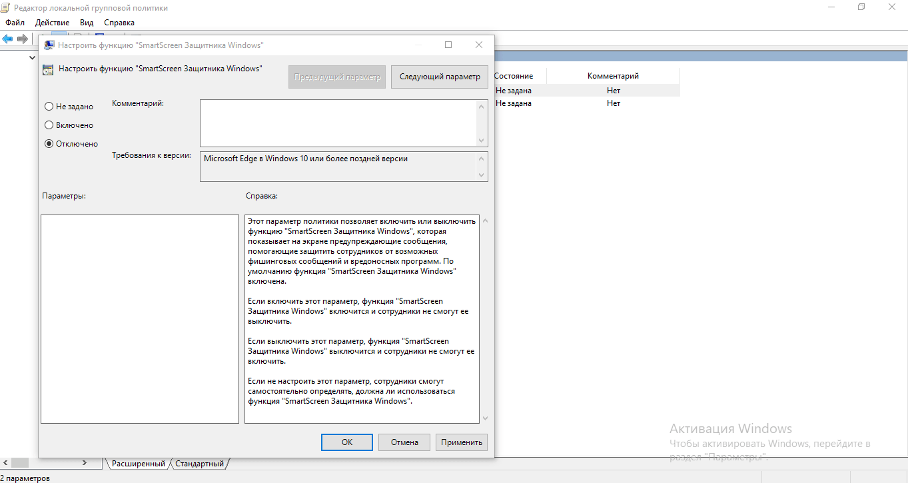Select the "Включено" radio button
The height and width of the screenshot is (483, 908).
pyautogui.click(x=49, y=125)
